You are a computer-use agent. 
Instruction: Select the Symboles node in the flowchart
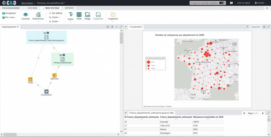(x=54, y=75)
